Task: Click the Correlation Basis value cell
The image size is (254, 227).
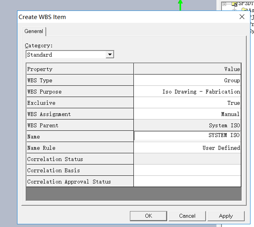Action: pyautogui.click(x=187, y=170)
